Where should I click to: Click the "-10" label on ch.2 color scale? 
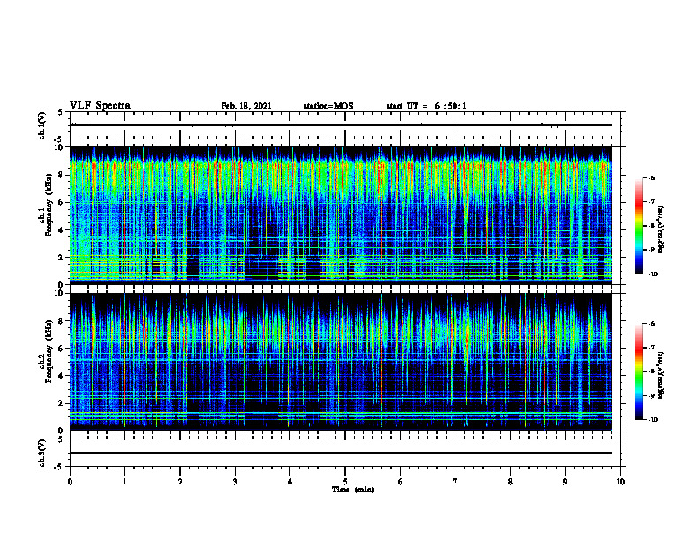pyautogui.click(x=652, y=420)
